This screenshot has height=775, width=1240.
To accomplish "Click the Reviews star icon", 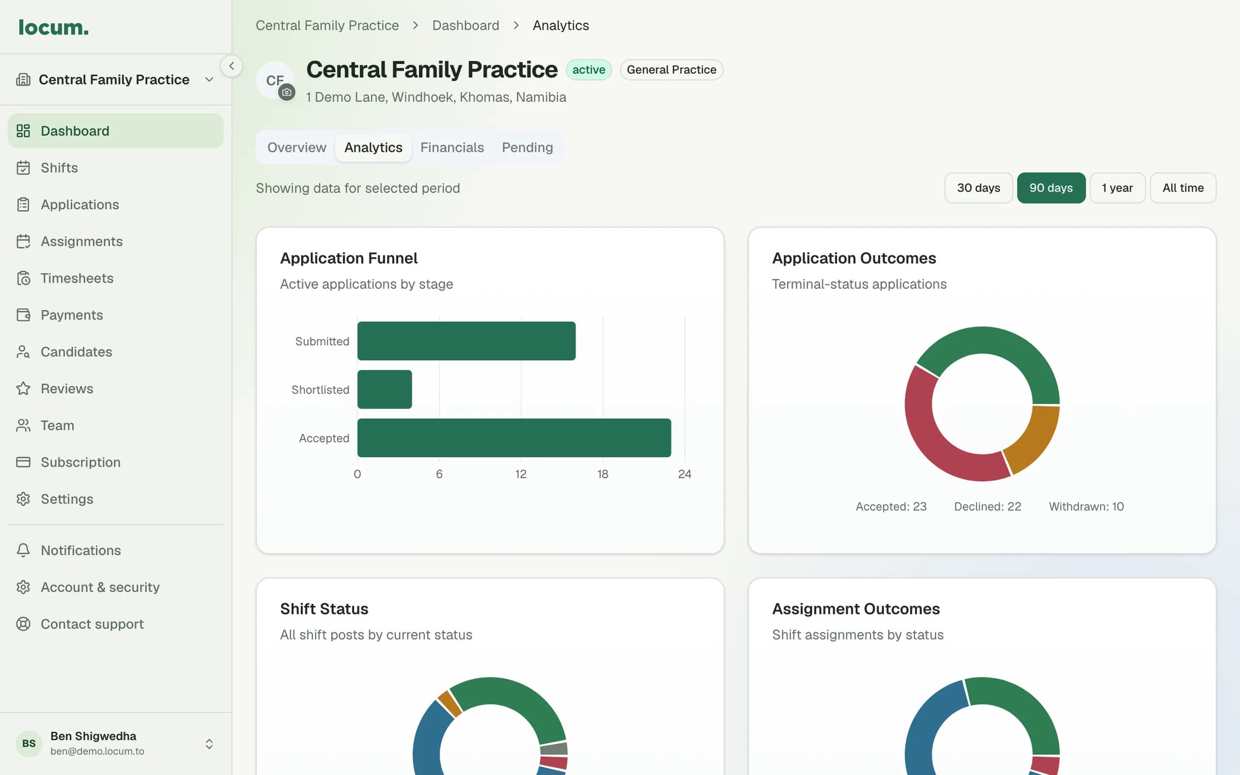I will [23, 389].
